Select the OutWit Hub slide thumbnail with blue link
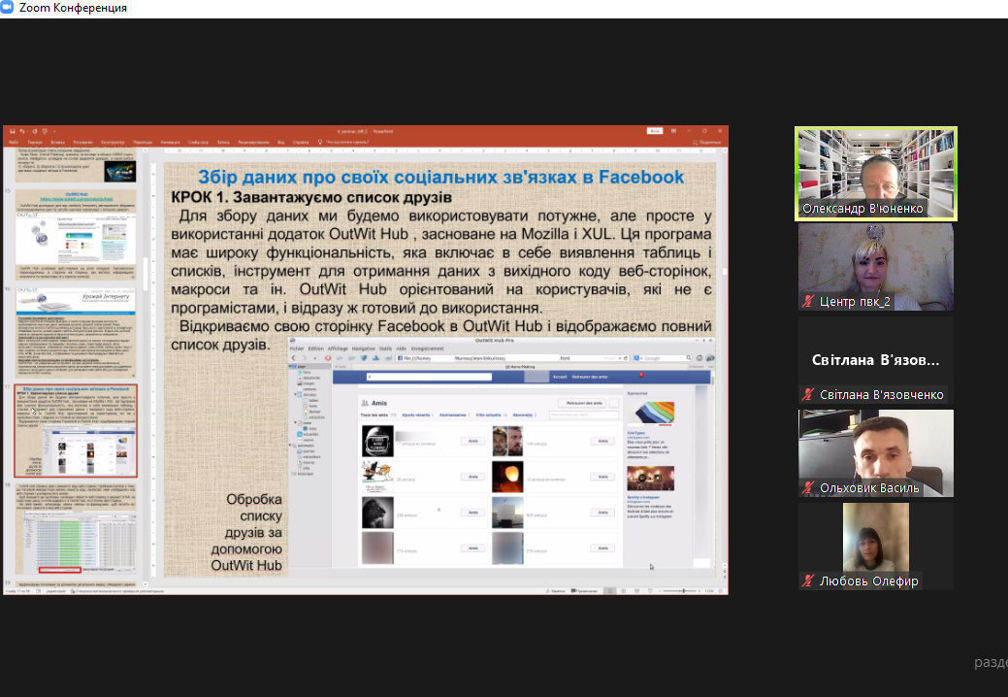 click(76, 234)
